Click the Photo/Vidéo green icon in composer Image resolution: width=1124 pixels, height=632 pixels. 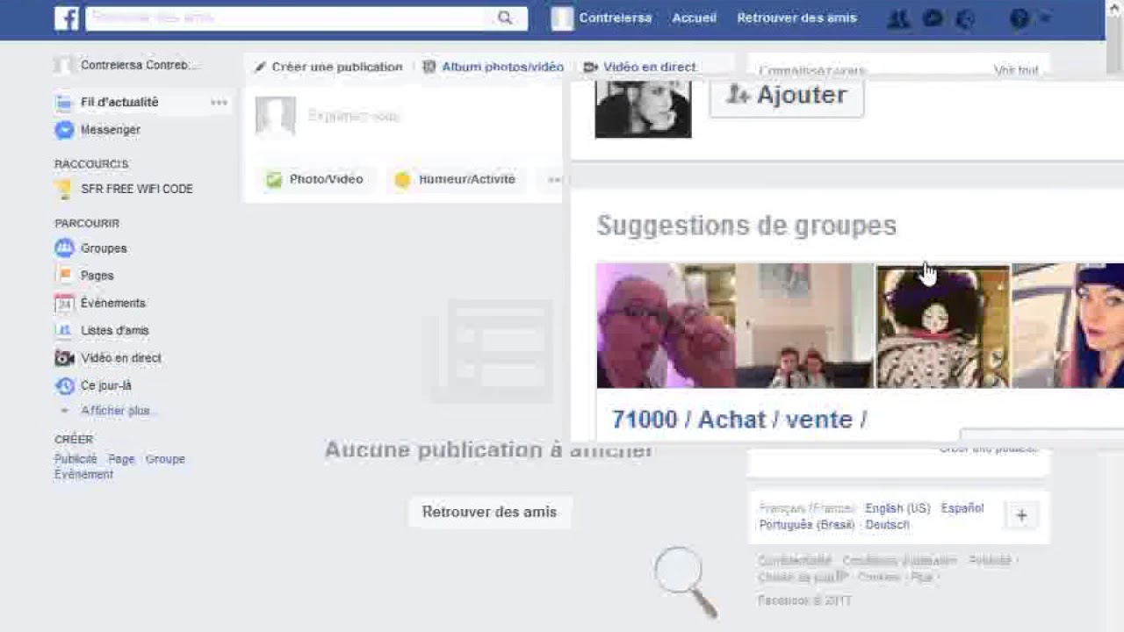(273, 179)
